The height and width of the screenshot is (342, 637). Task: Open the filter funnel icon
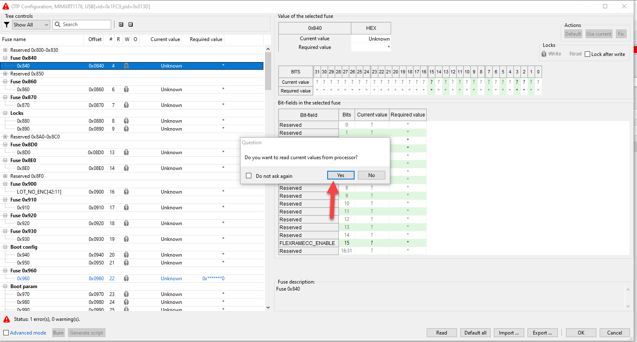tap(6, 24)
